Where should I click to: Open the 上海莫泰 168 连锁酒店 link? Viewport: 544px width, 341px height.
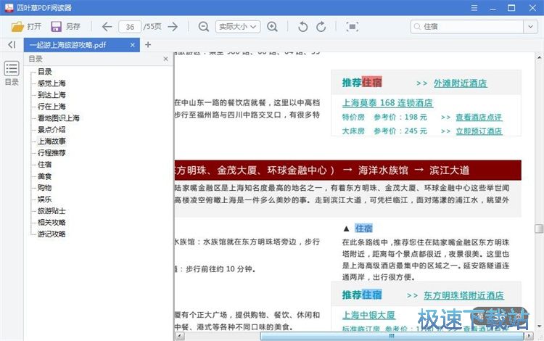click(x=387, y=103)
